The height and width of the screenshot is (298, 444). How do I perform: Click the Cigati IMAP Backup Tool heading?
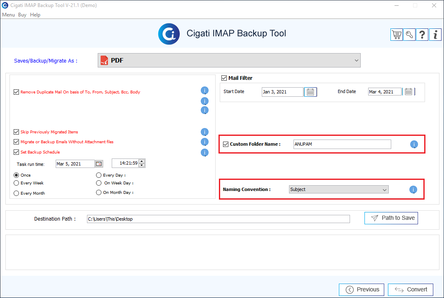[236, 33]
